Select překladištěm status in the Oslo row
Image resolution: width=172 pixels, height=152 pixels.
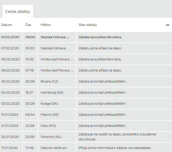(103, 126)
